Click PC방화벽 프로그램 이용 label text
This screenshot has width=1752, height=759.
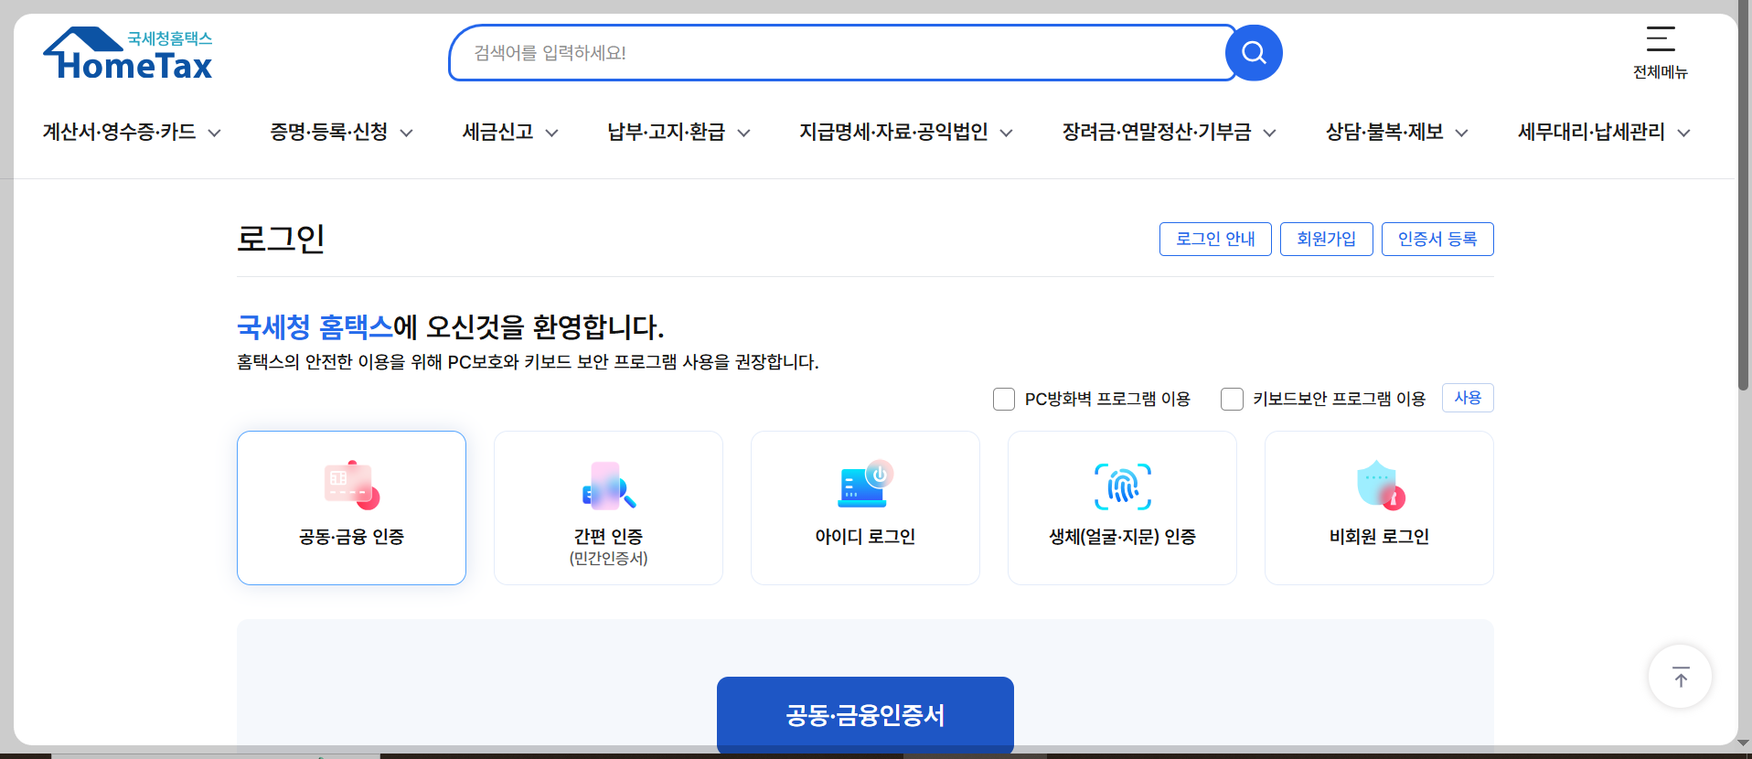click(x=1107, y=399)
